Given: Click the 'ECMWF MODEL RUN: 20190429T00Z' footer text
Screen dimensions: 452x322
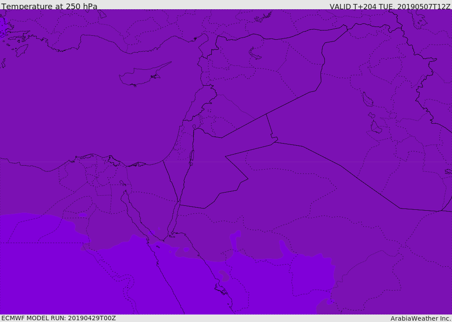Looking at the screenshot, I should [x=59, y=318].
